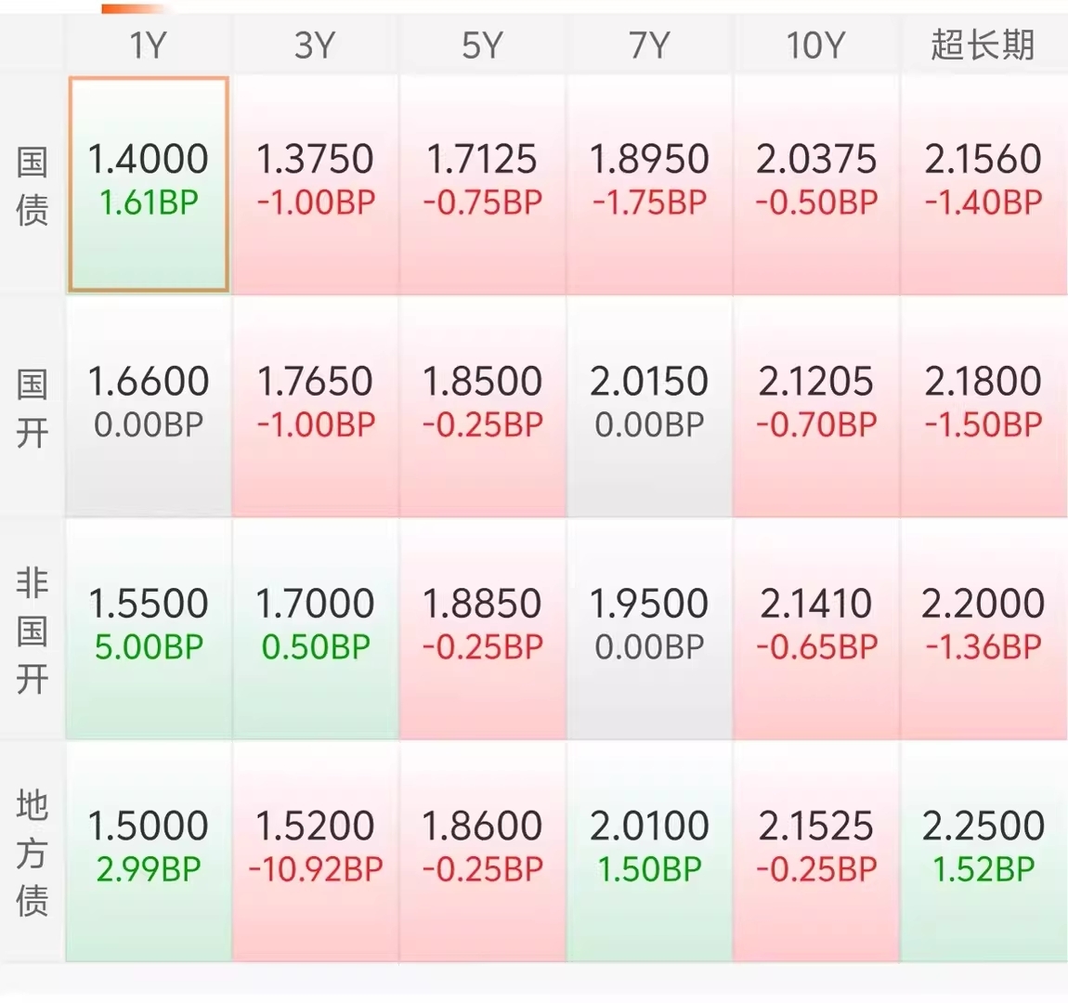Click the 国债 row label
This screenshot has width=1068, height=1003.
32,186
